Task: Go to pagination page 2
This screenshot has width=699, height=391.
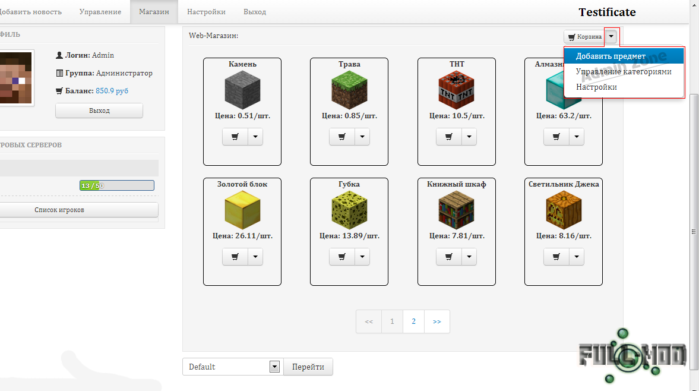Action: 414,321
